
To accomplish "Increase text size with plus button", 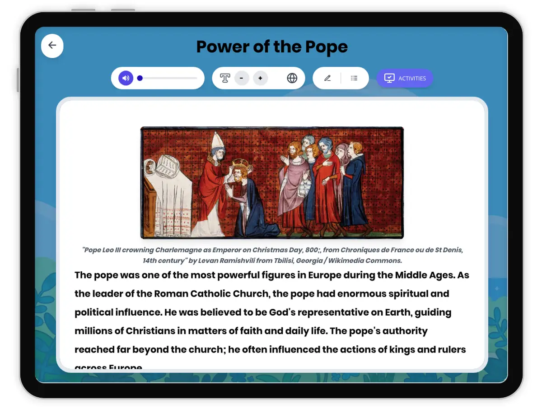I will (x=260, y=78).
